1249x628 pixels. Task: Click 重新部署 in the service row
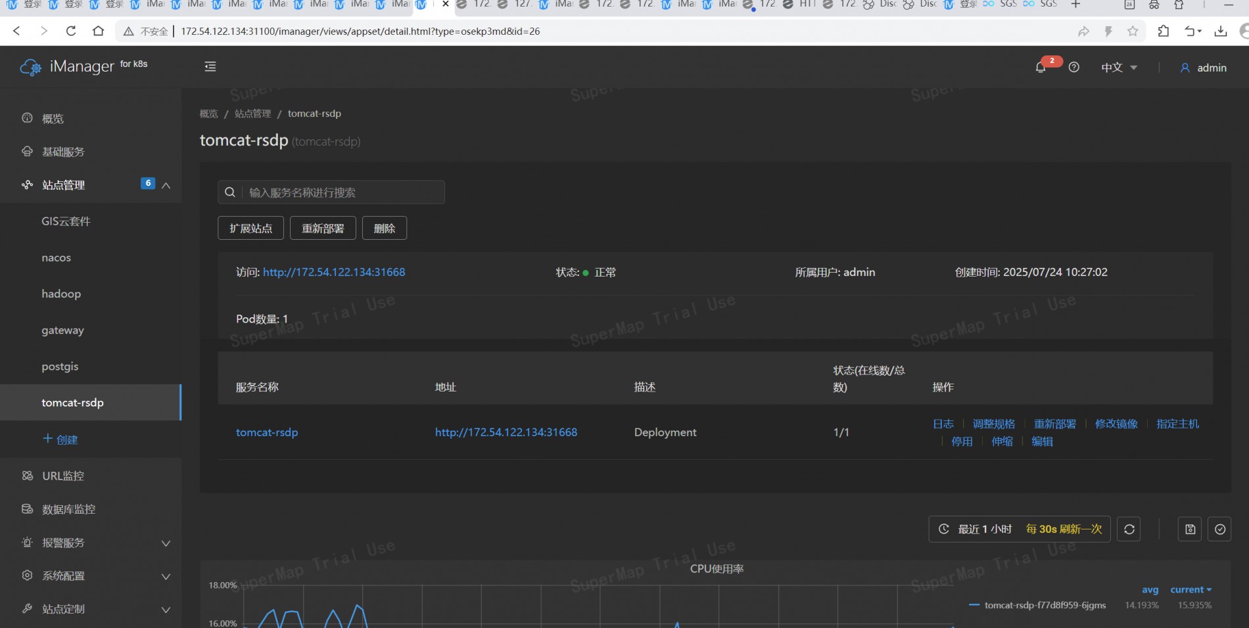point(1055,424)
